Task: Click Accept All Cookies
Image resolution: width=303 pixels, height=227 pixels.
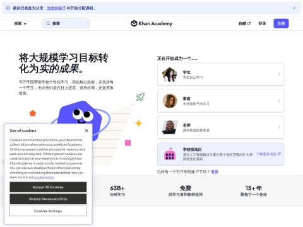Action: tap(48, 187)
